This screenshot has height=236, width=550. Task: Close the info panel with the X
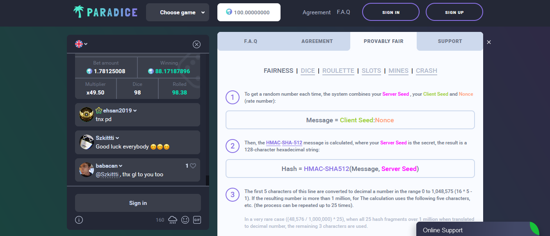pyautogui.click(x=489, y=42)
